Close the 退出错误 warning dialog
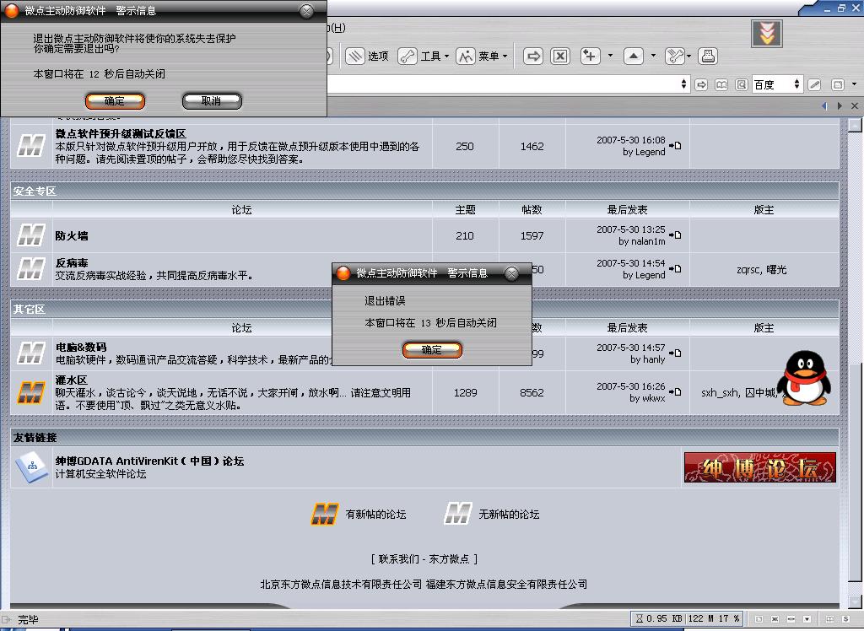Image resolution: width=864 pixels, height=631 pixels. [x=511, y=273]
